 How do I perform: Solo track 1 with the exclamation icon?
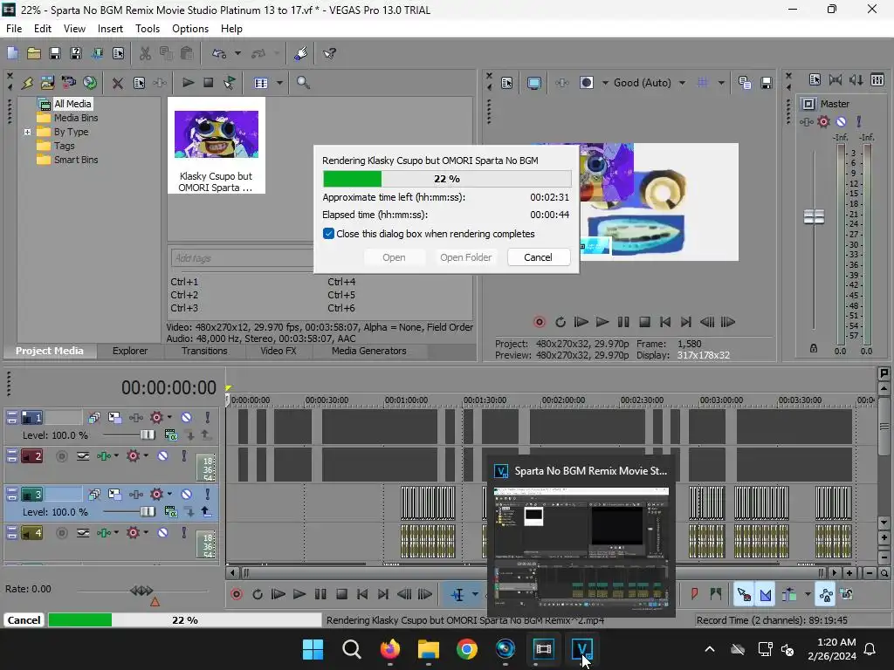point(208,418)
